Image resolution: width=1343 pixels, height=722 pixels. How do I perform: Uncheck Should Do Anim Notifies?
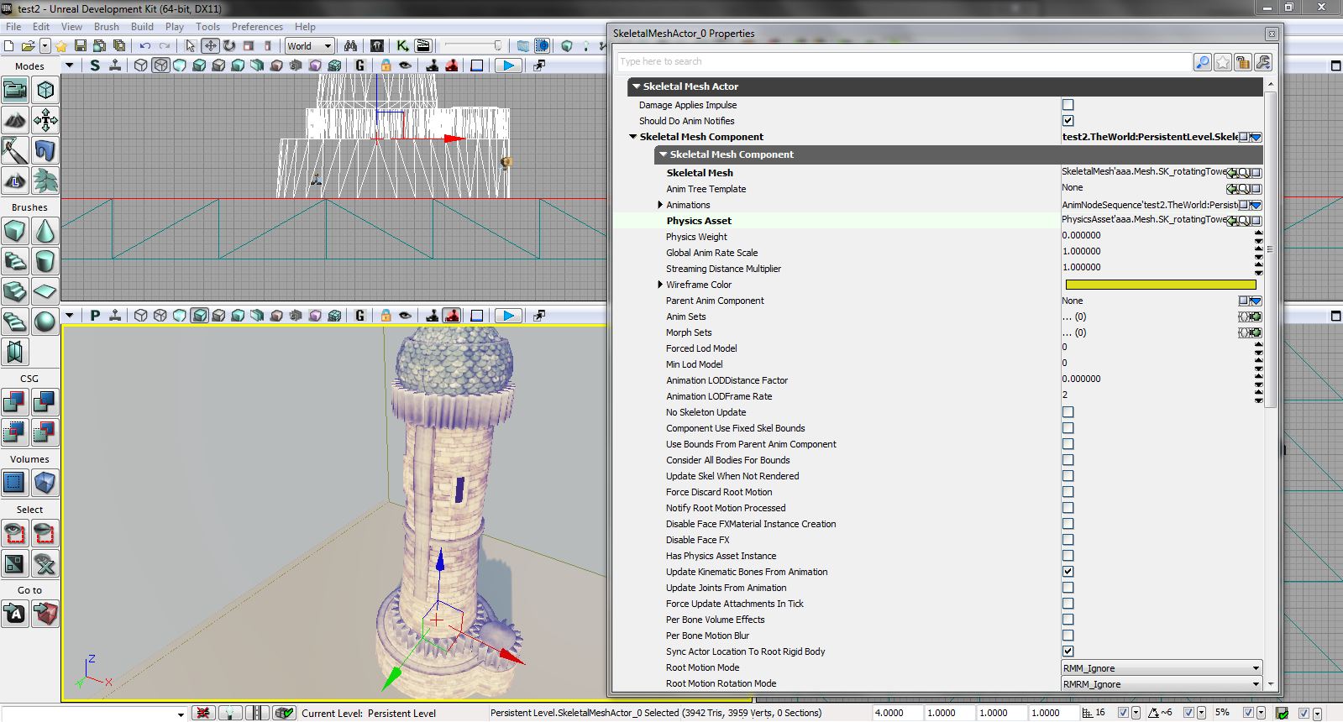(1068, 121)
